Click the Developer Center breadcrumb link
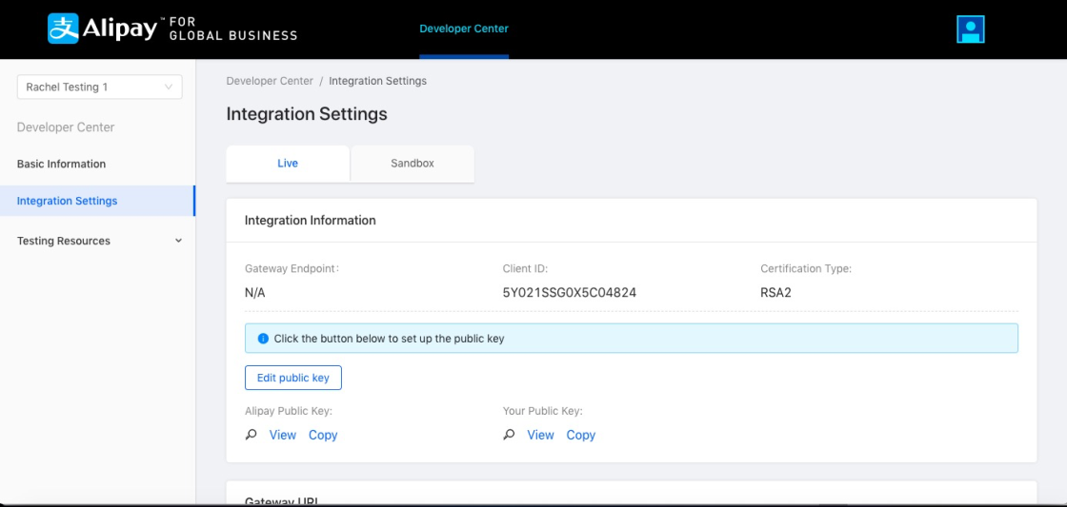 (x=270, y=81)
